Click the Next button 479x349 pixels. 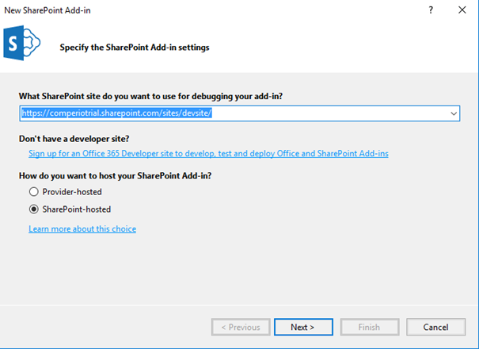(x=303, y=327)
